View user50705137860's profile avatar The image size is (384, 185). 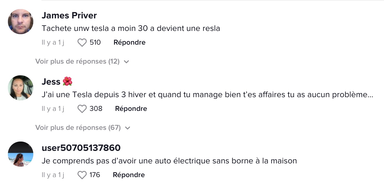(x=20, y=154)
